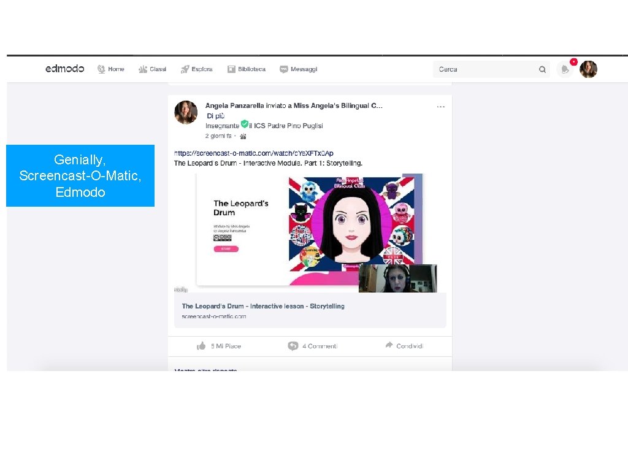The width and height of the screenshot is (628, 471).
Task: Click the Condividi label
Action: click(x=410, y=346)
